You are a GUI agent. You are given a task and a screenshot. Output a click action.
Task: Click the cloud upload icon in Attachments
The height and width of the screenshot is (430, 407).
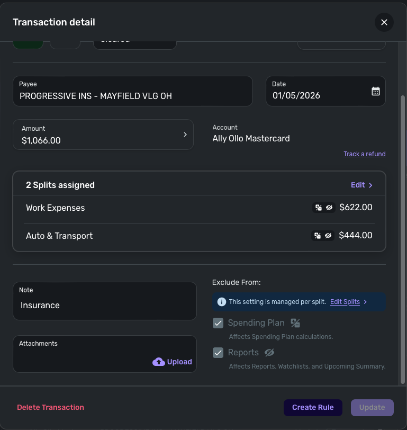pyautogui.click(x=158, y=362)
